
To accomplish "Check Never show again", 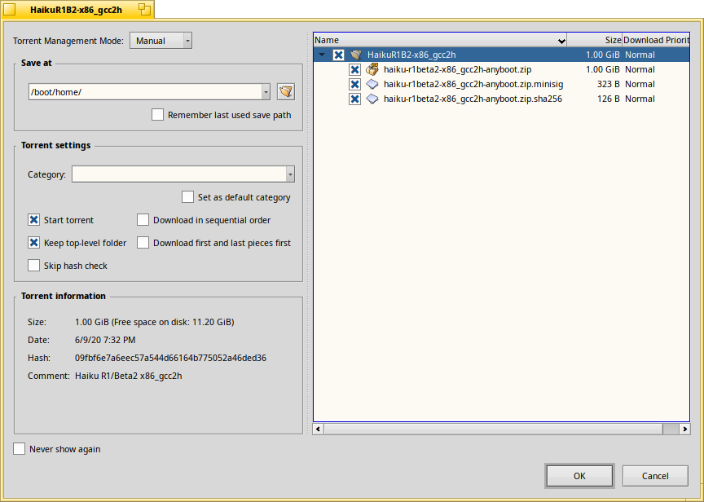I will pos(19,449).
